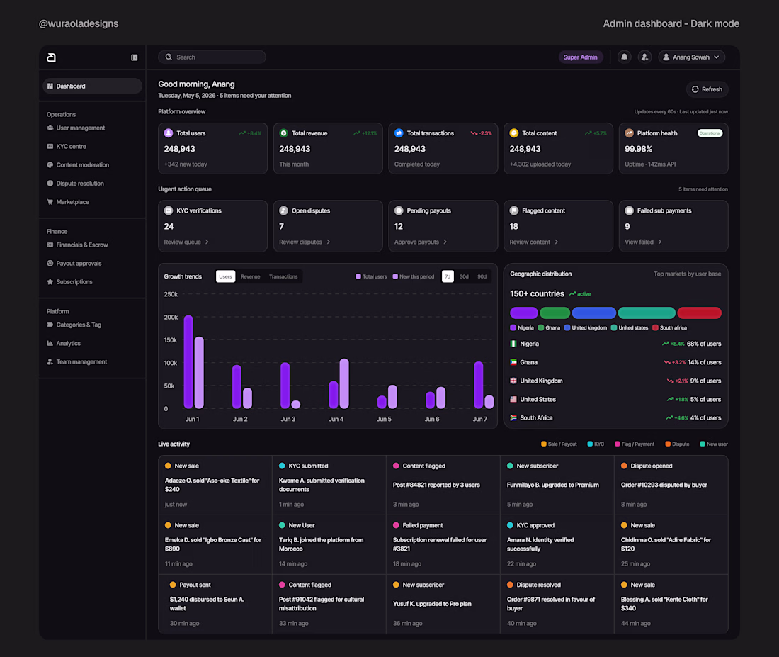The image size is (779, 657).
Task: Click the Total users purple avatar icon
Action: pyautogui.click(x=169, y=133)
